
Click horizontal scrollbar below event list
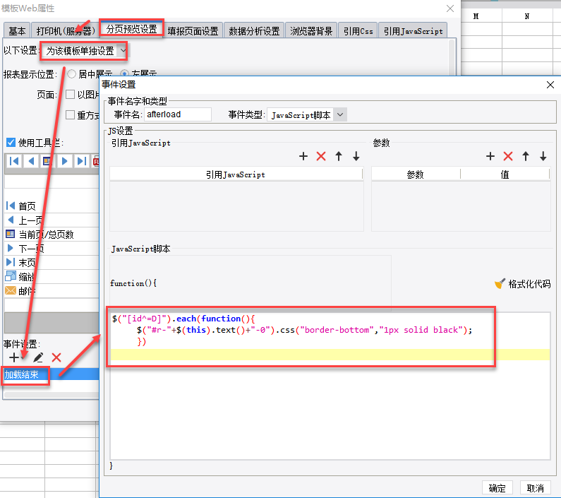52,394
